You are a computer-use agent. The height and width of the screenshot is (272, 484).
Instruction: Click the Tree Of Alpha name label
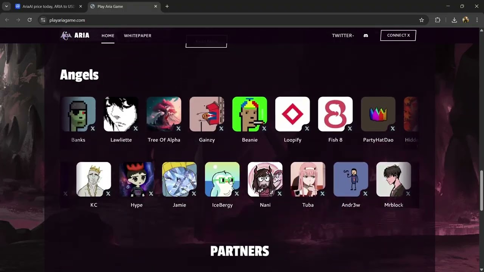(x=164, y=140)
